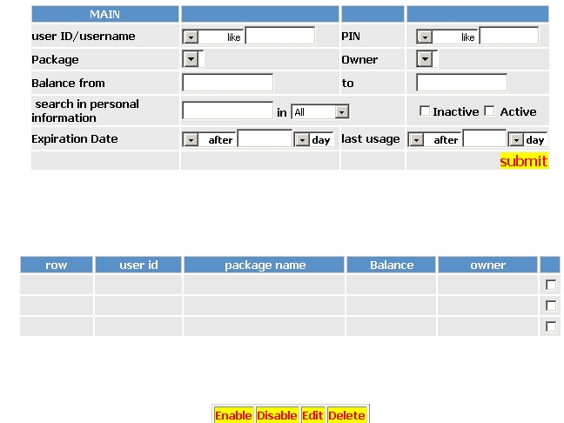
Task: Open the PIN 'like' operator dropdown
Action: pyautogui.click(x=425, y=37)
